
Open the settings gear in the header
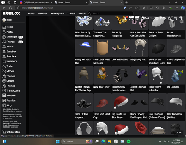tap(170, 18)
